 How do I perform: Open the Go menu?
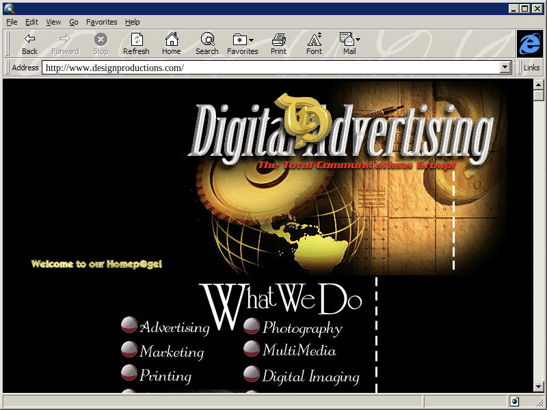tap(74, 22)
